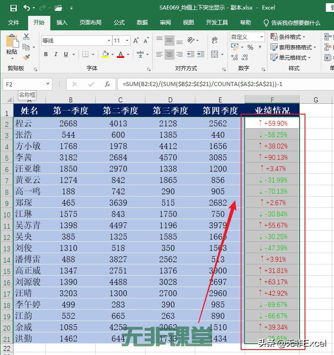This screenshot has height=355, width=334.
Task: Click the Decrease Indent icon
Action: coord(190,54)
